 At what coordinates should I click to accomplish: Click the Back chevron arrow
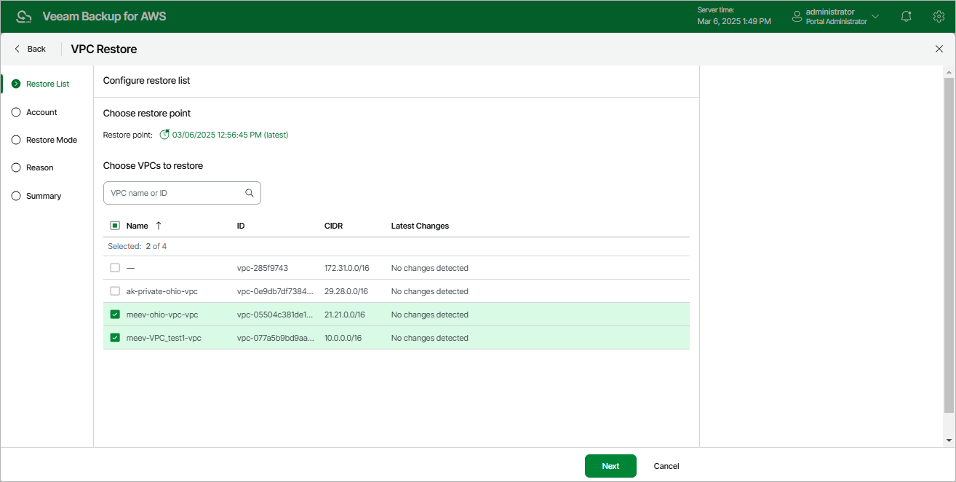click(16, 48)
